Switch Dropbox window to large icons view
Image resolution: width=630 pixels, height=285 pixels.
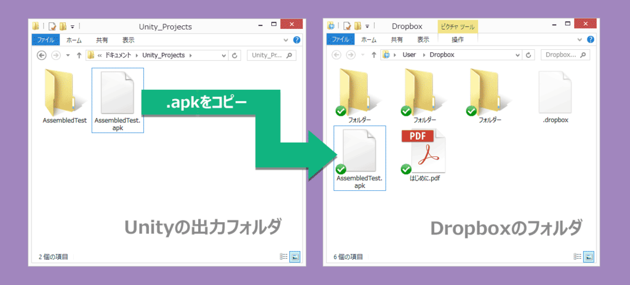pos(589,256)
